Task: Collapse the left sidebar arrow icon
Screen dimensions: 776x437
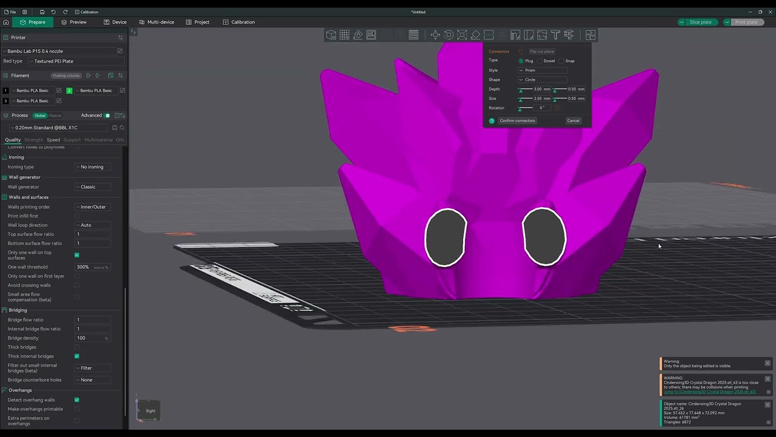Action: (x=133, y=32)
